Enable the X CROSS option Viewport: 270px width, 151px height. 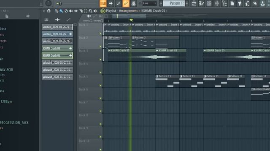(91, 21)
